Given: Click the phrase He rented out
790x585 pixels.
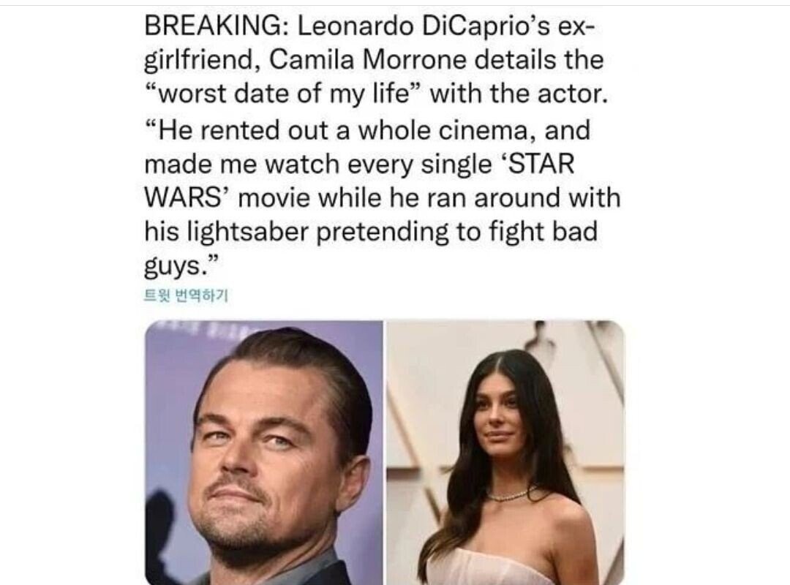Looking at the screenshot, I should tap(240, 130).
